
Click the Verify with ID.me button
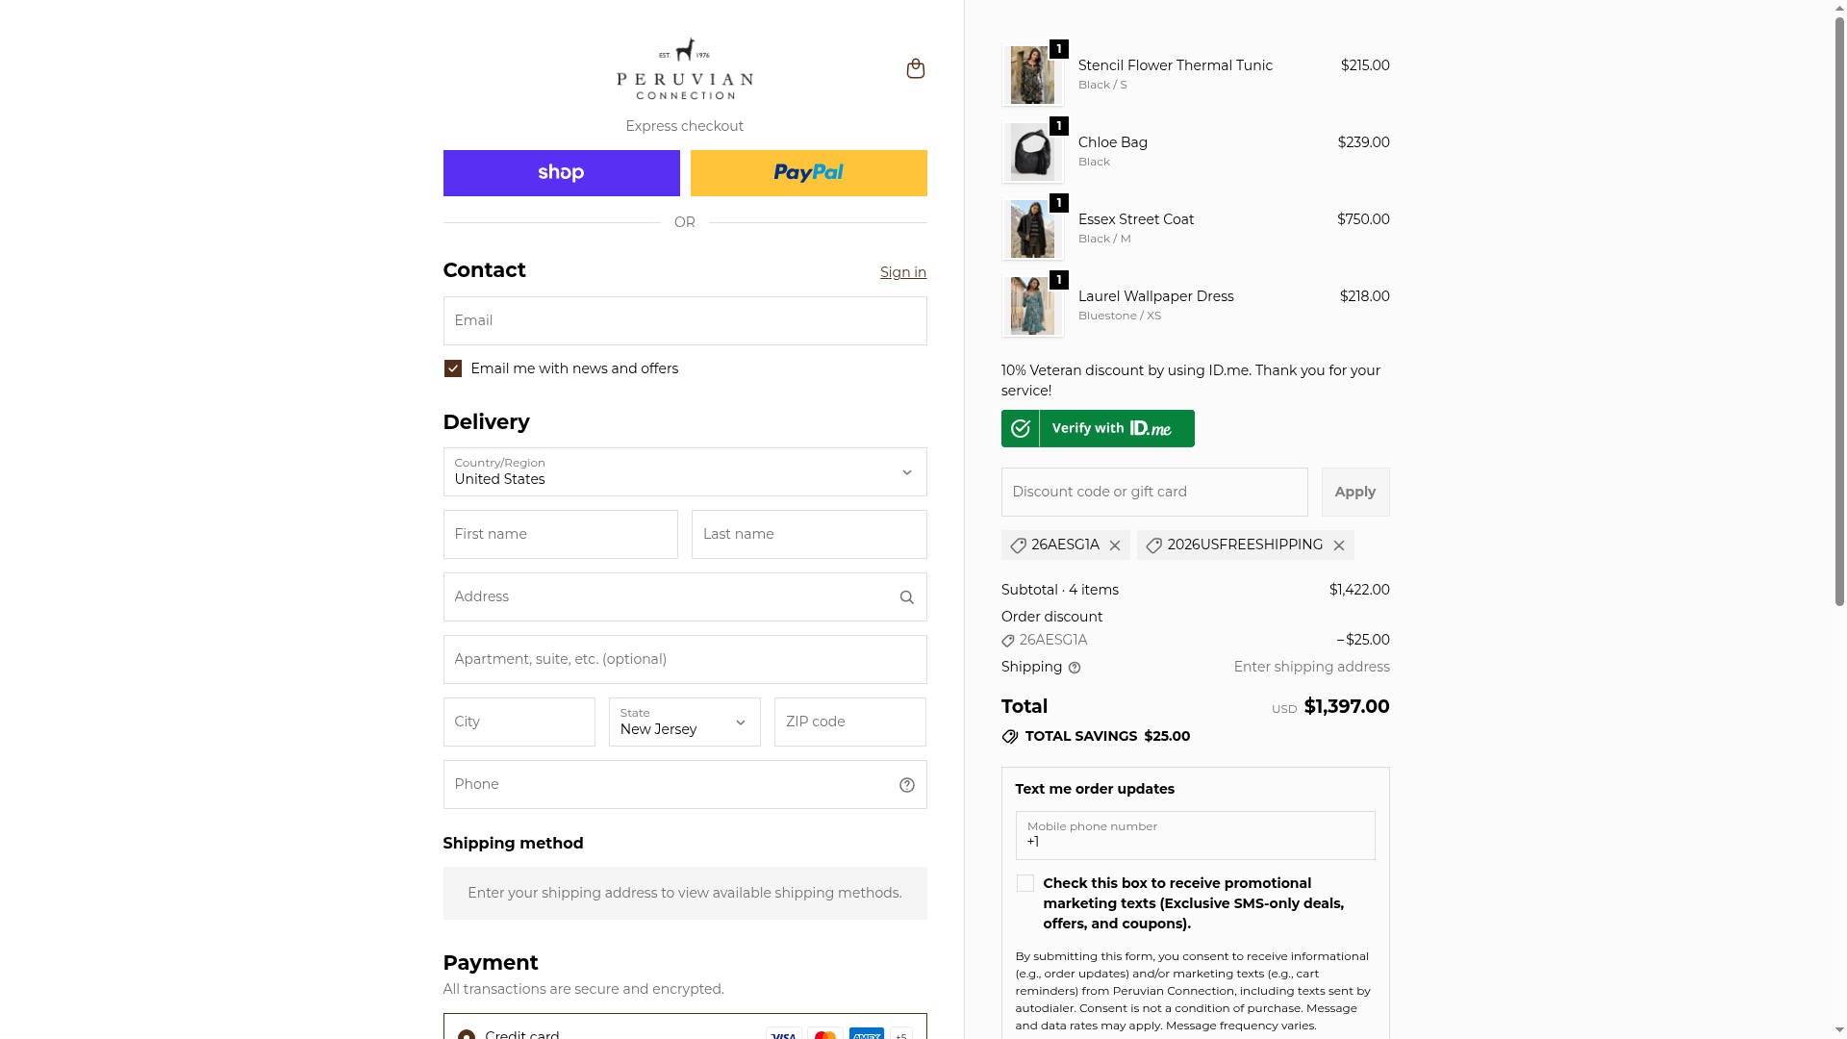pos(1098,429)
